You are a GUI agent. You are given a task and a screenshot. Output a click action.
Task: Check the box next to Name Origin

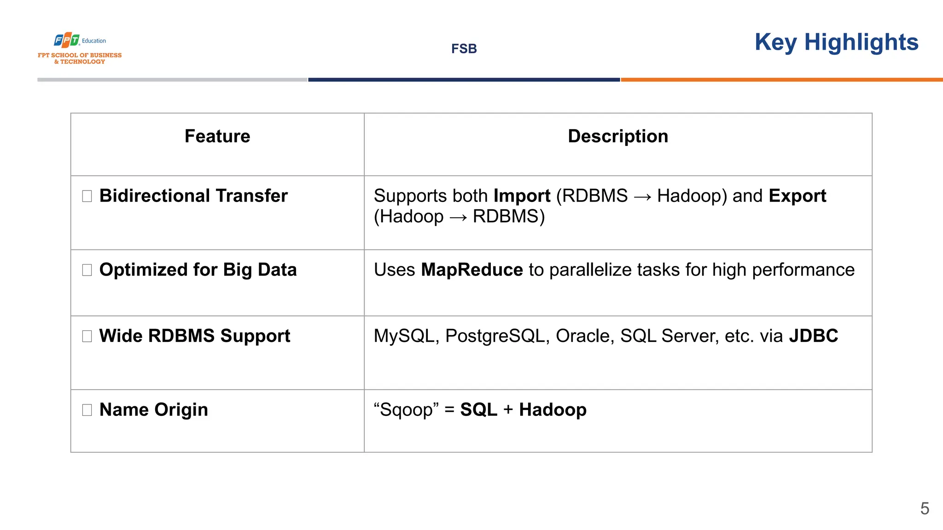[x=87, y=410]
